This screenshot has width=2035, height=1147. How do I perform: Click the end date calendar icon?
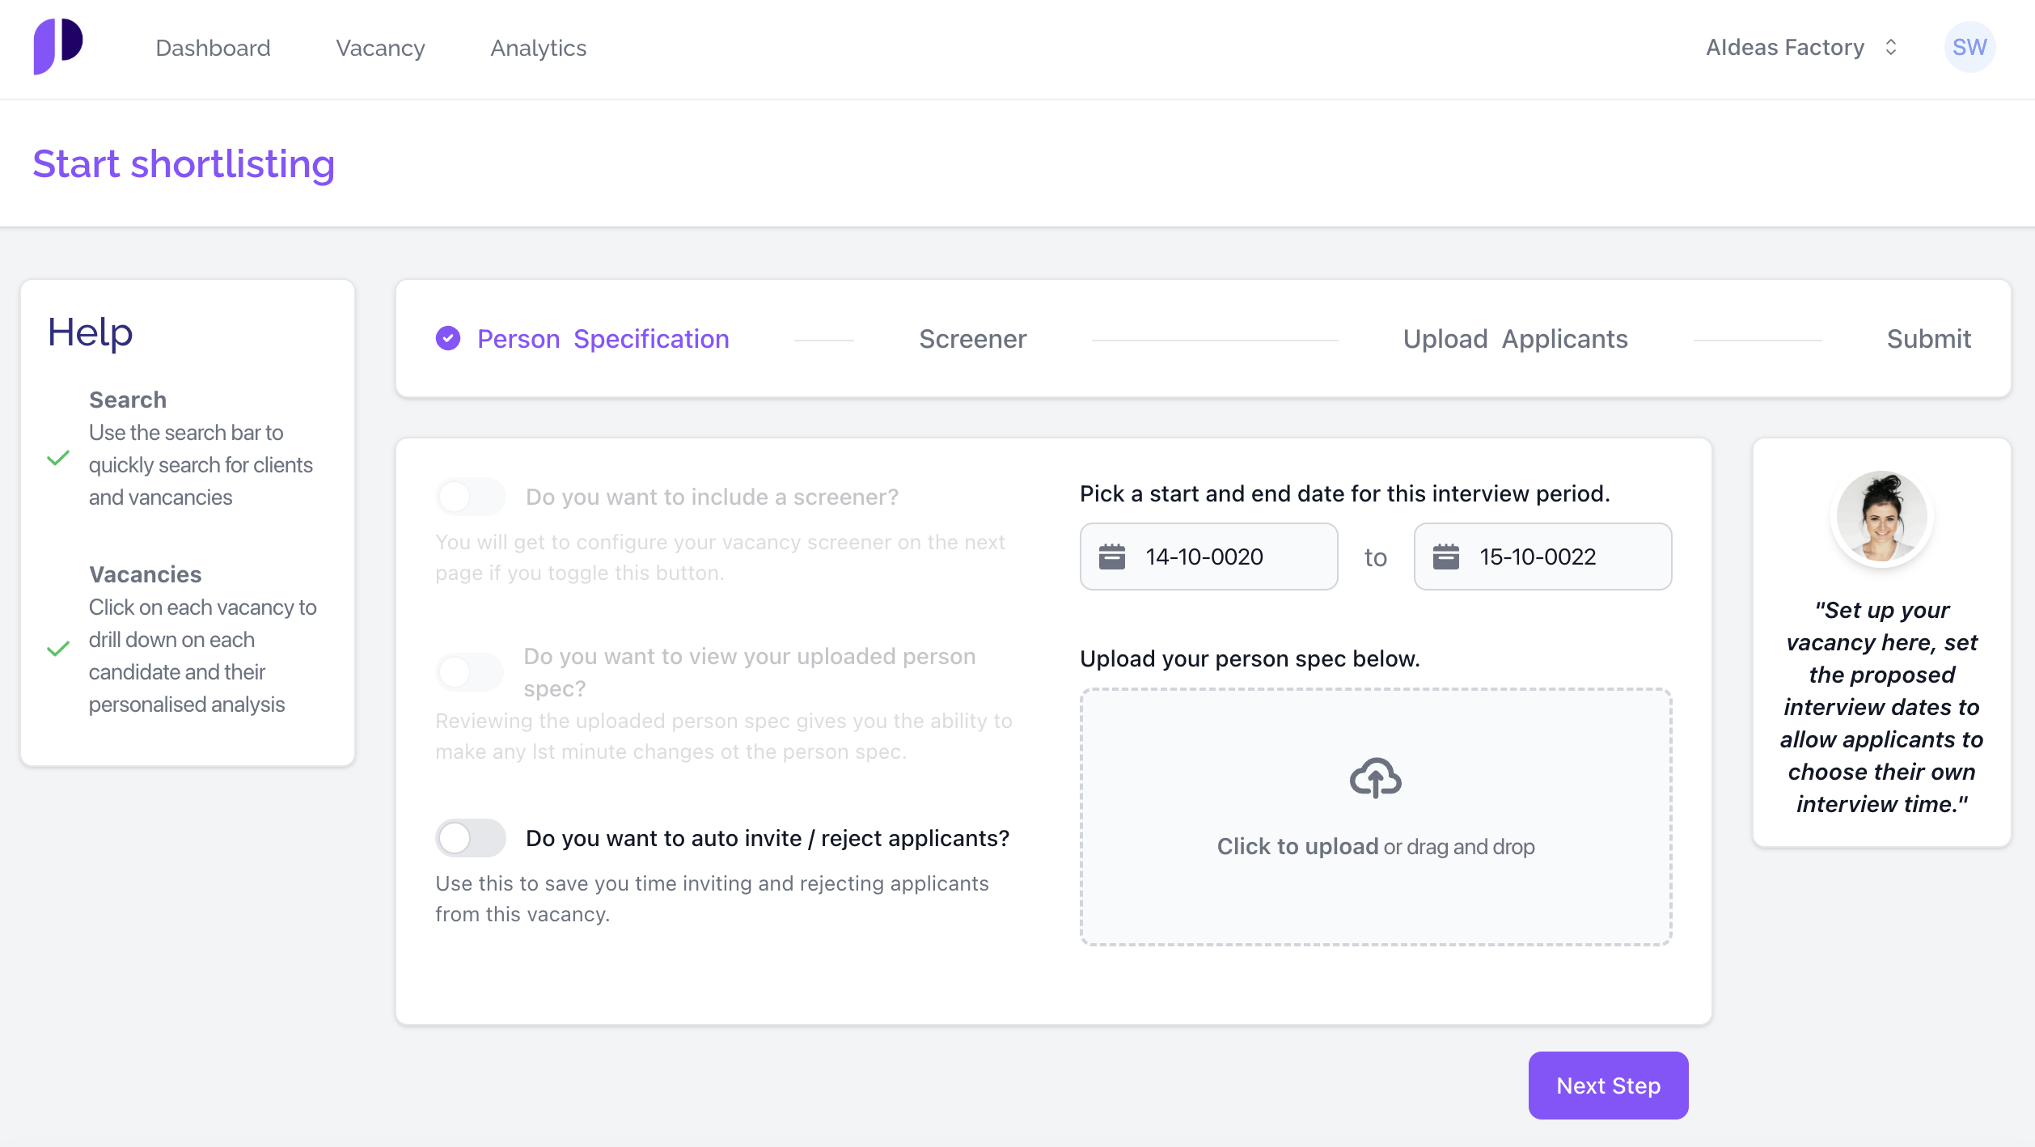(1448, 557)
